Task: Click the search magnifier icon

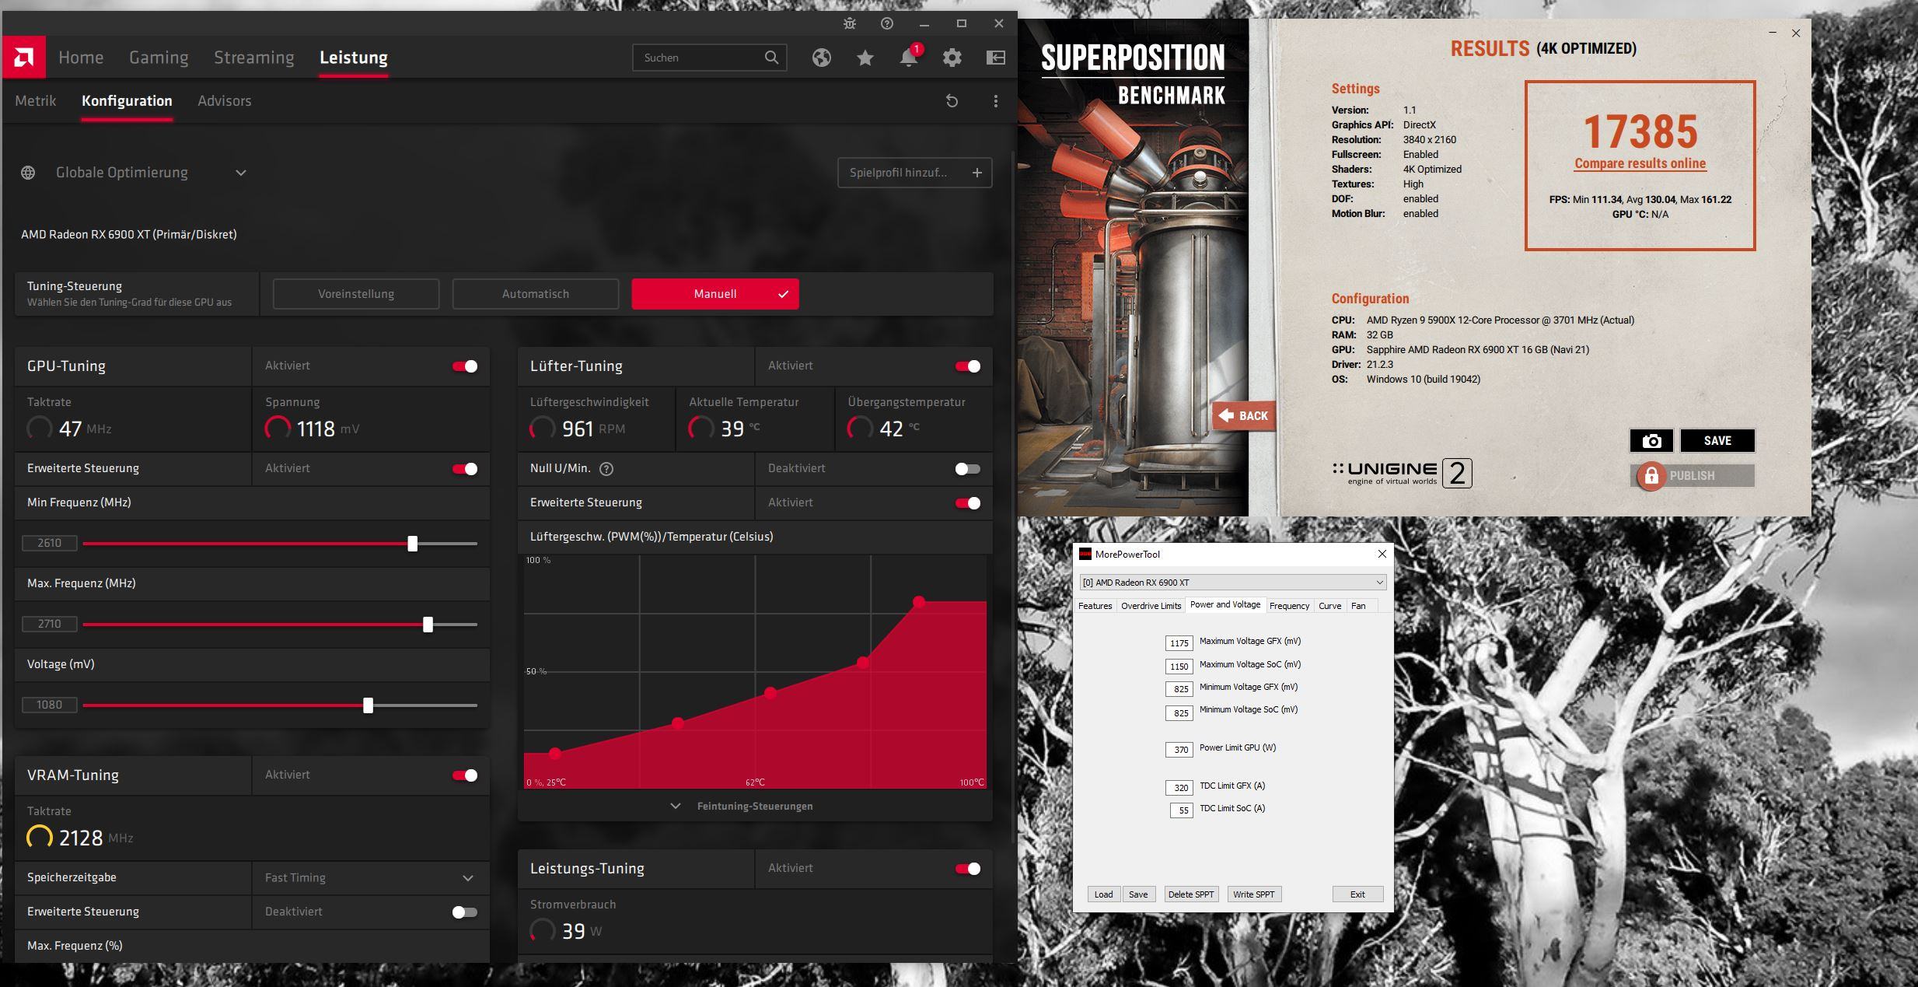Action: click(x=771, y=58)
